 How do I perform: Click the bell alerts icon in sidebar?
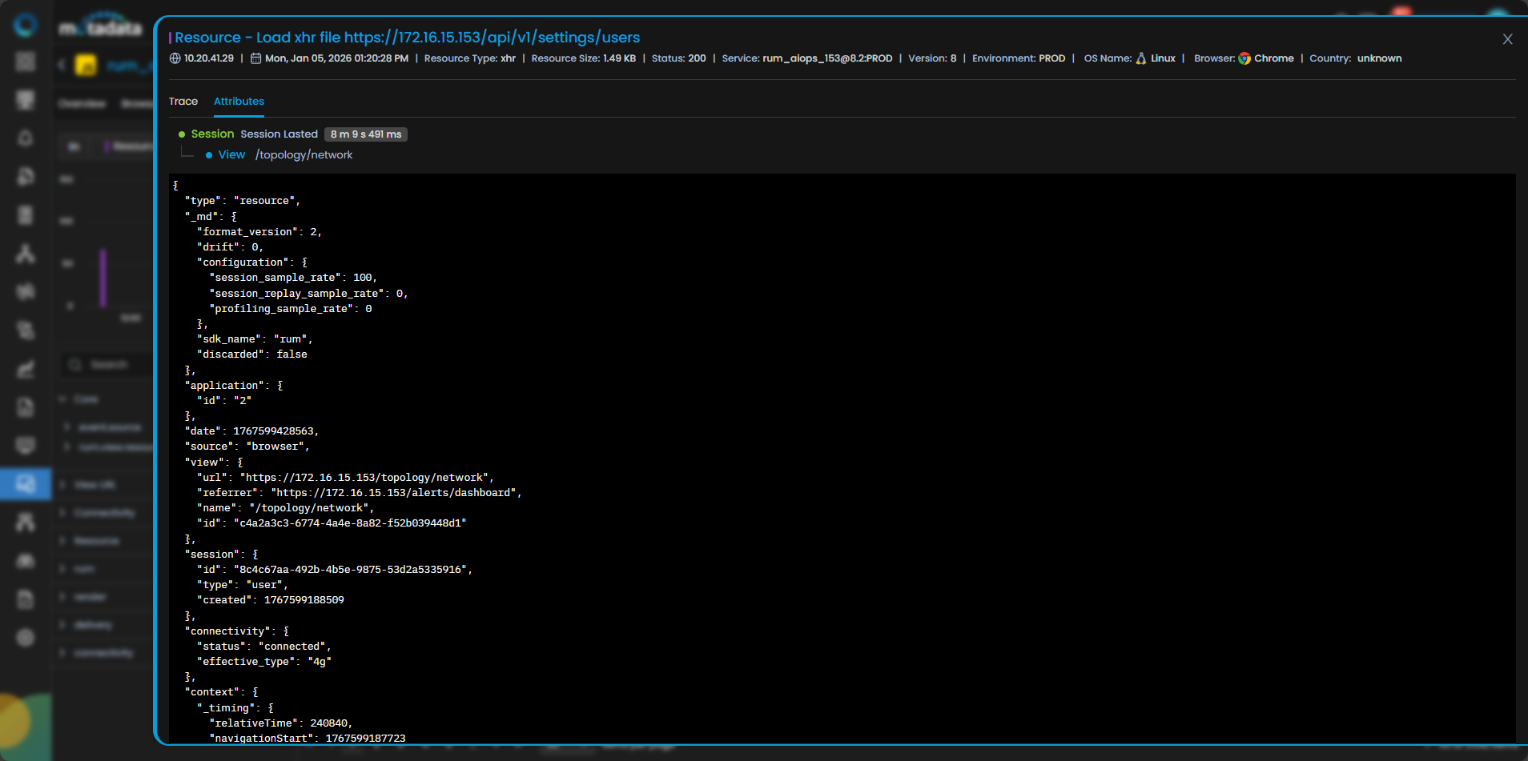coord(26,138)
